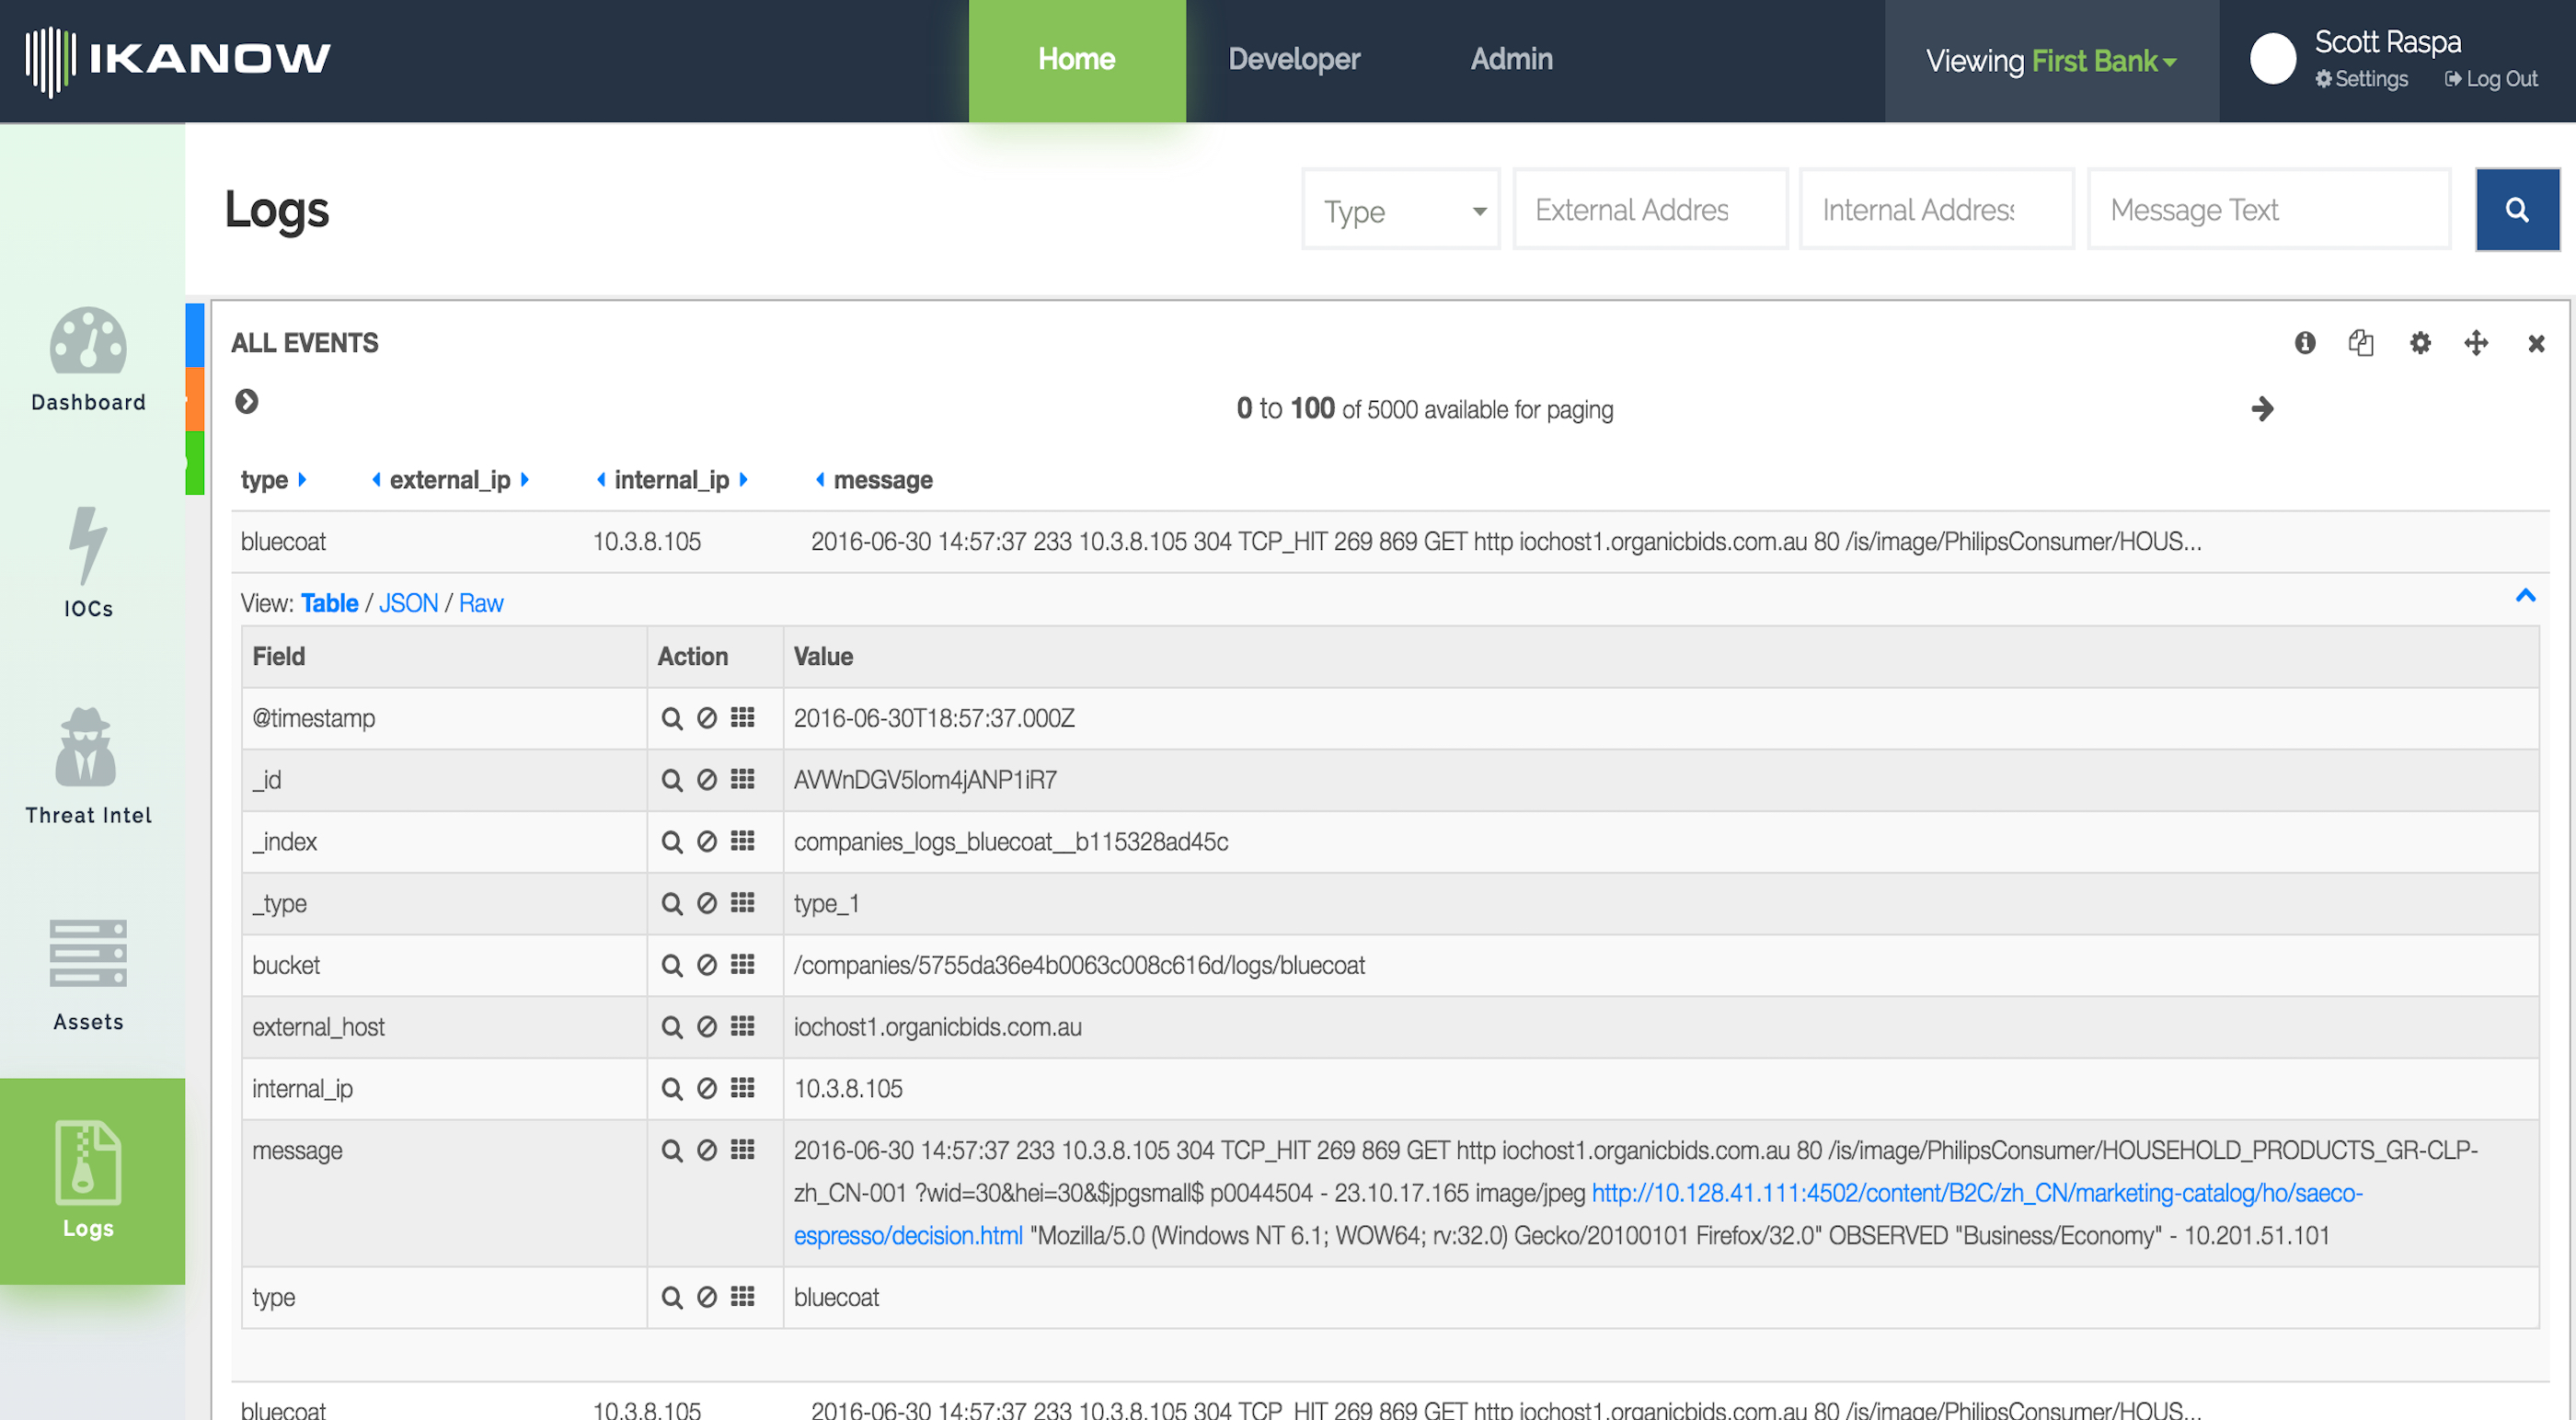Toggle type row grid icon

tap(742, 1297)
